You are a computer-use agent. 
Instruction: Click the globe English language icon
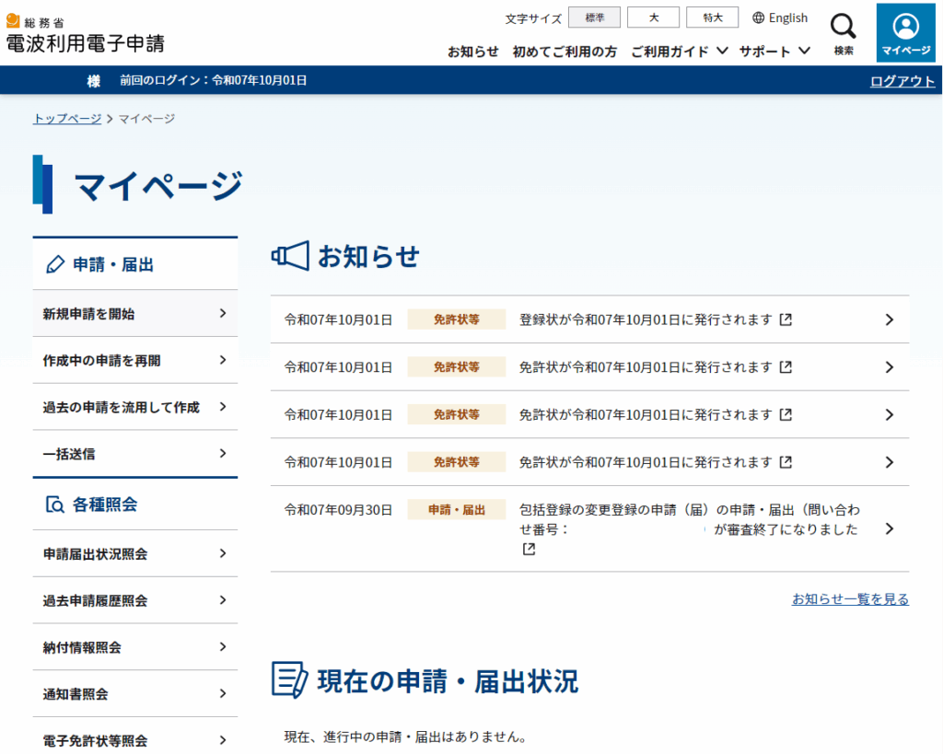[x=759, y=17]
